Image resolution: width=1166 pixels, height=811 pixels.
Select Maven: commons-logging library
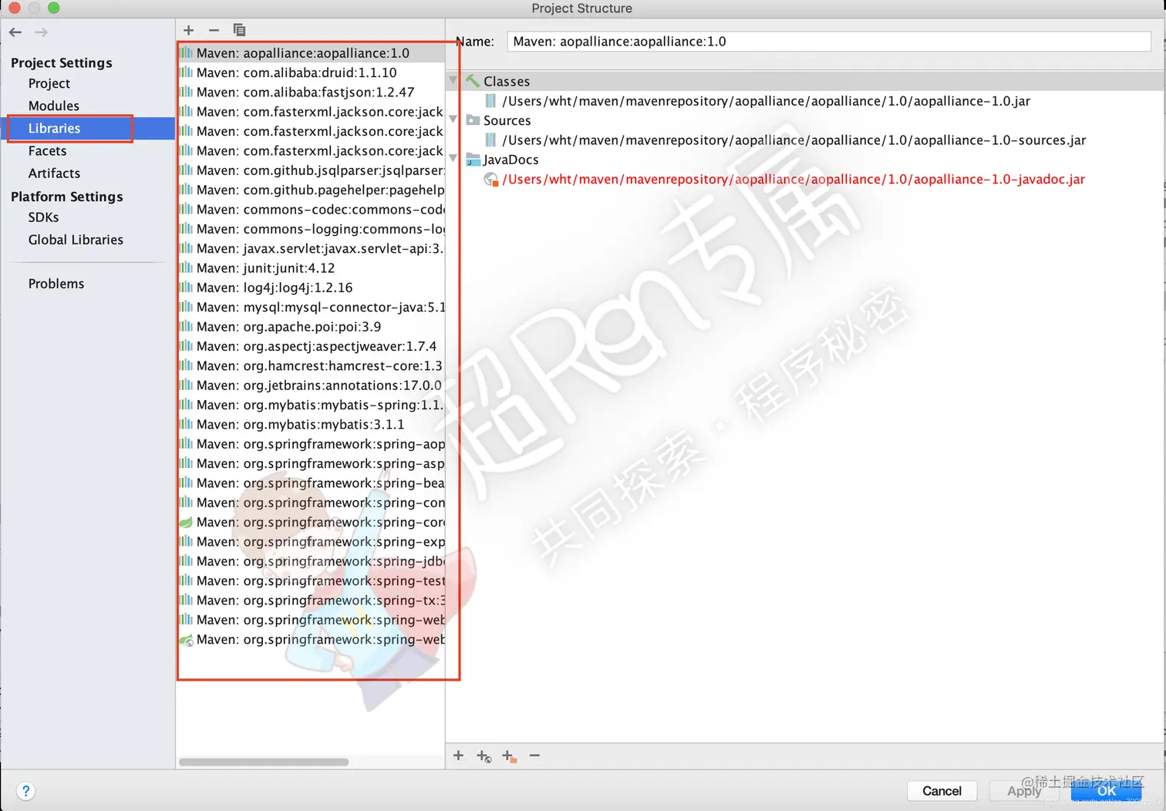pyautogui.click(x=312, y=229)
